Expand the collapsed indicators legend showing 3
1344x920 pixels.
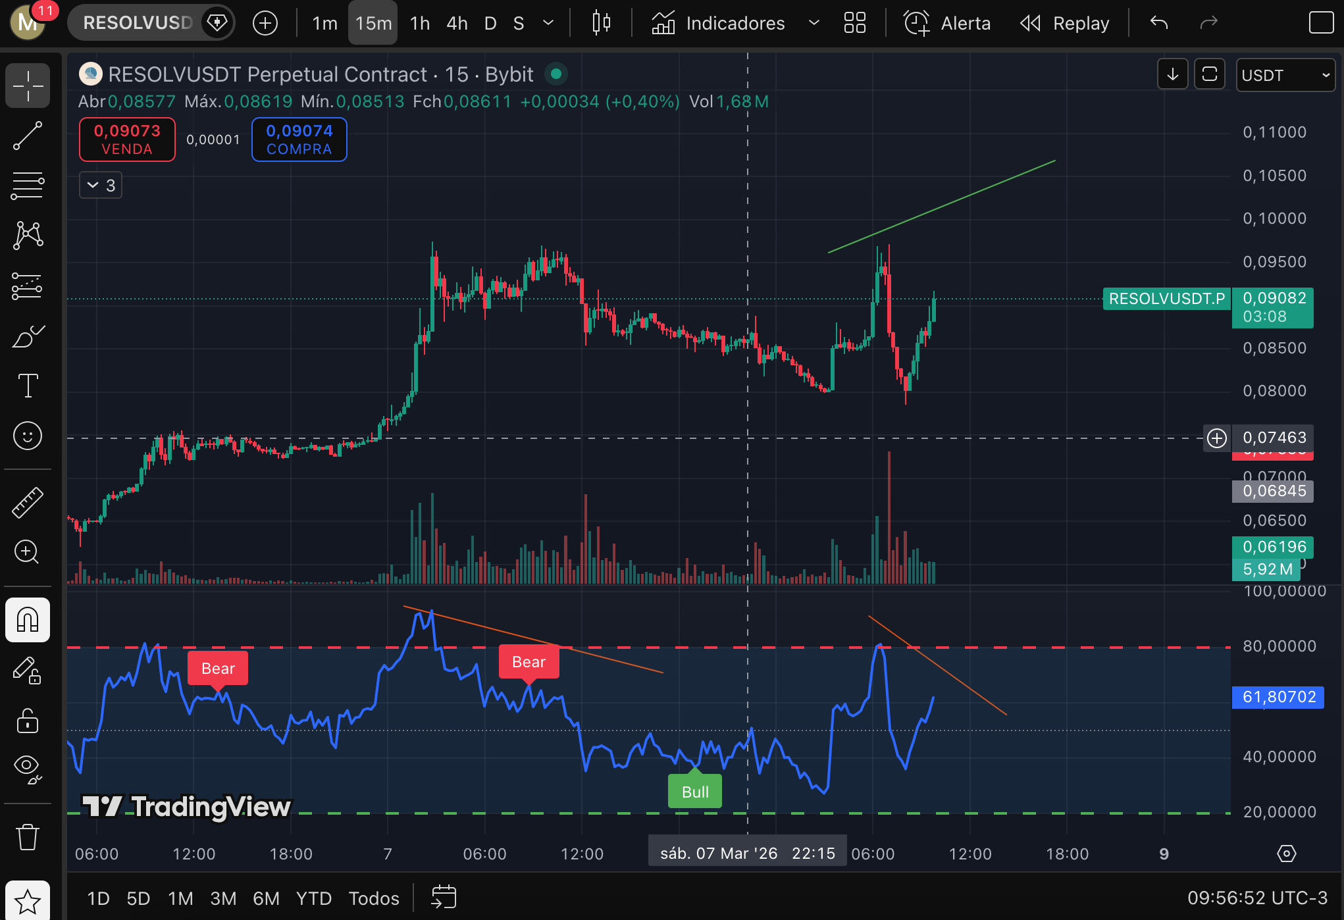tap(101, 186)
